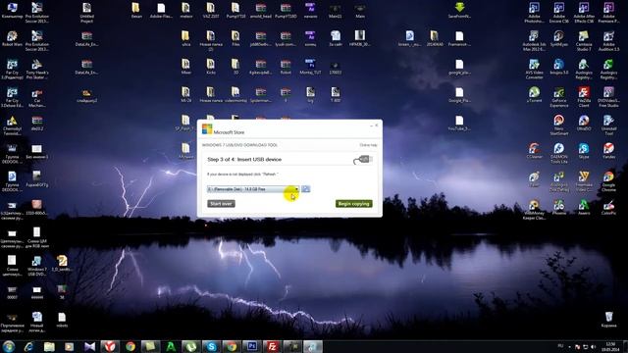
Task: Click the Start over button
Action: tap(221, 204)
